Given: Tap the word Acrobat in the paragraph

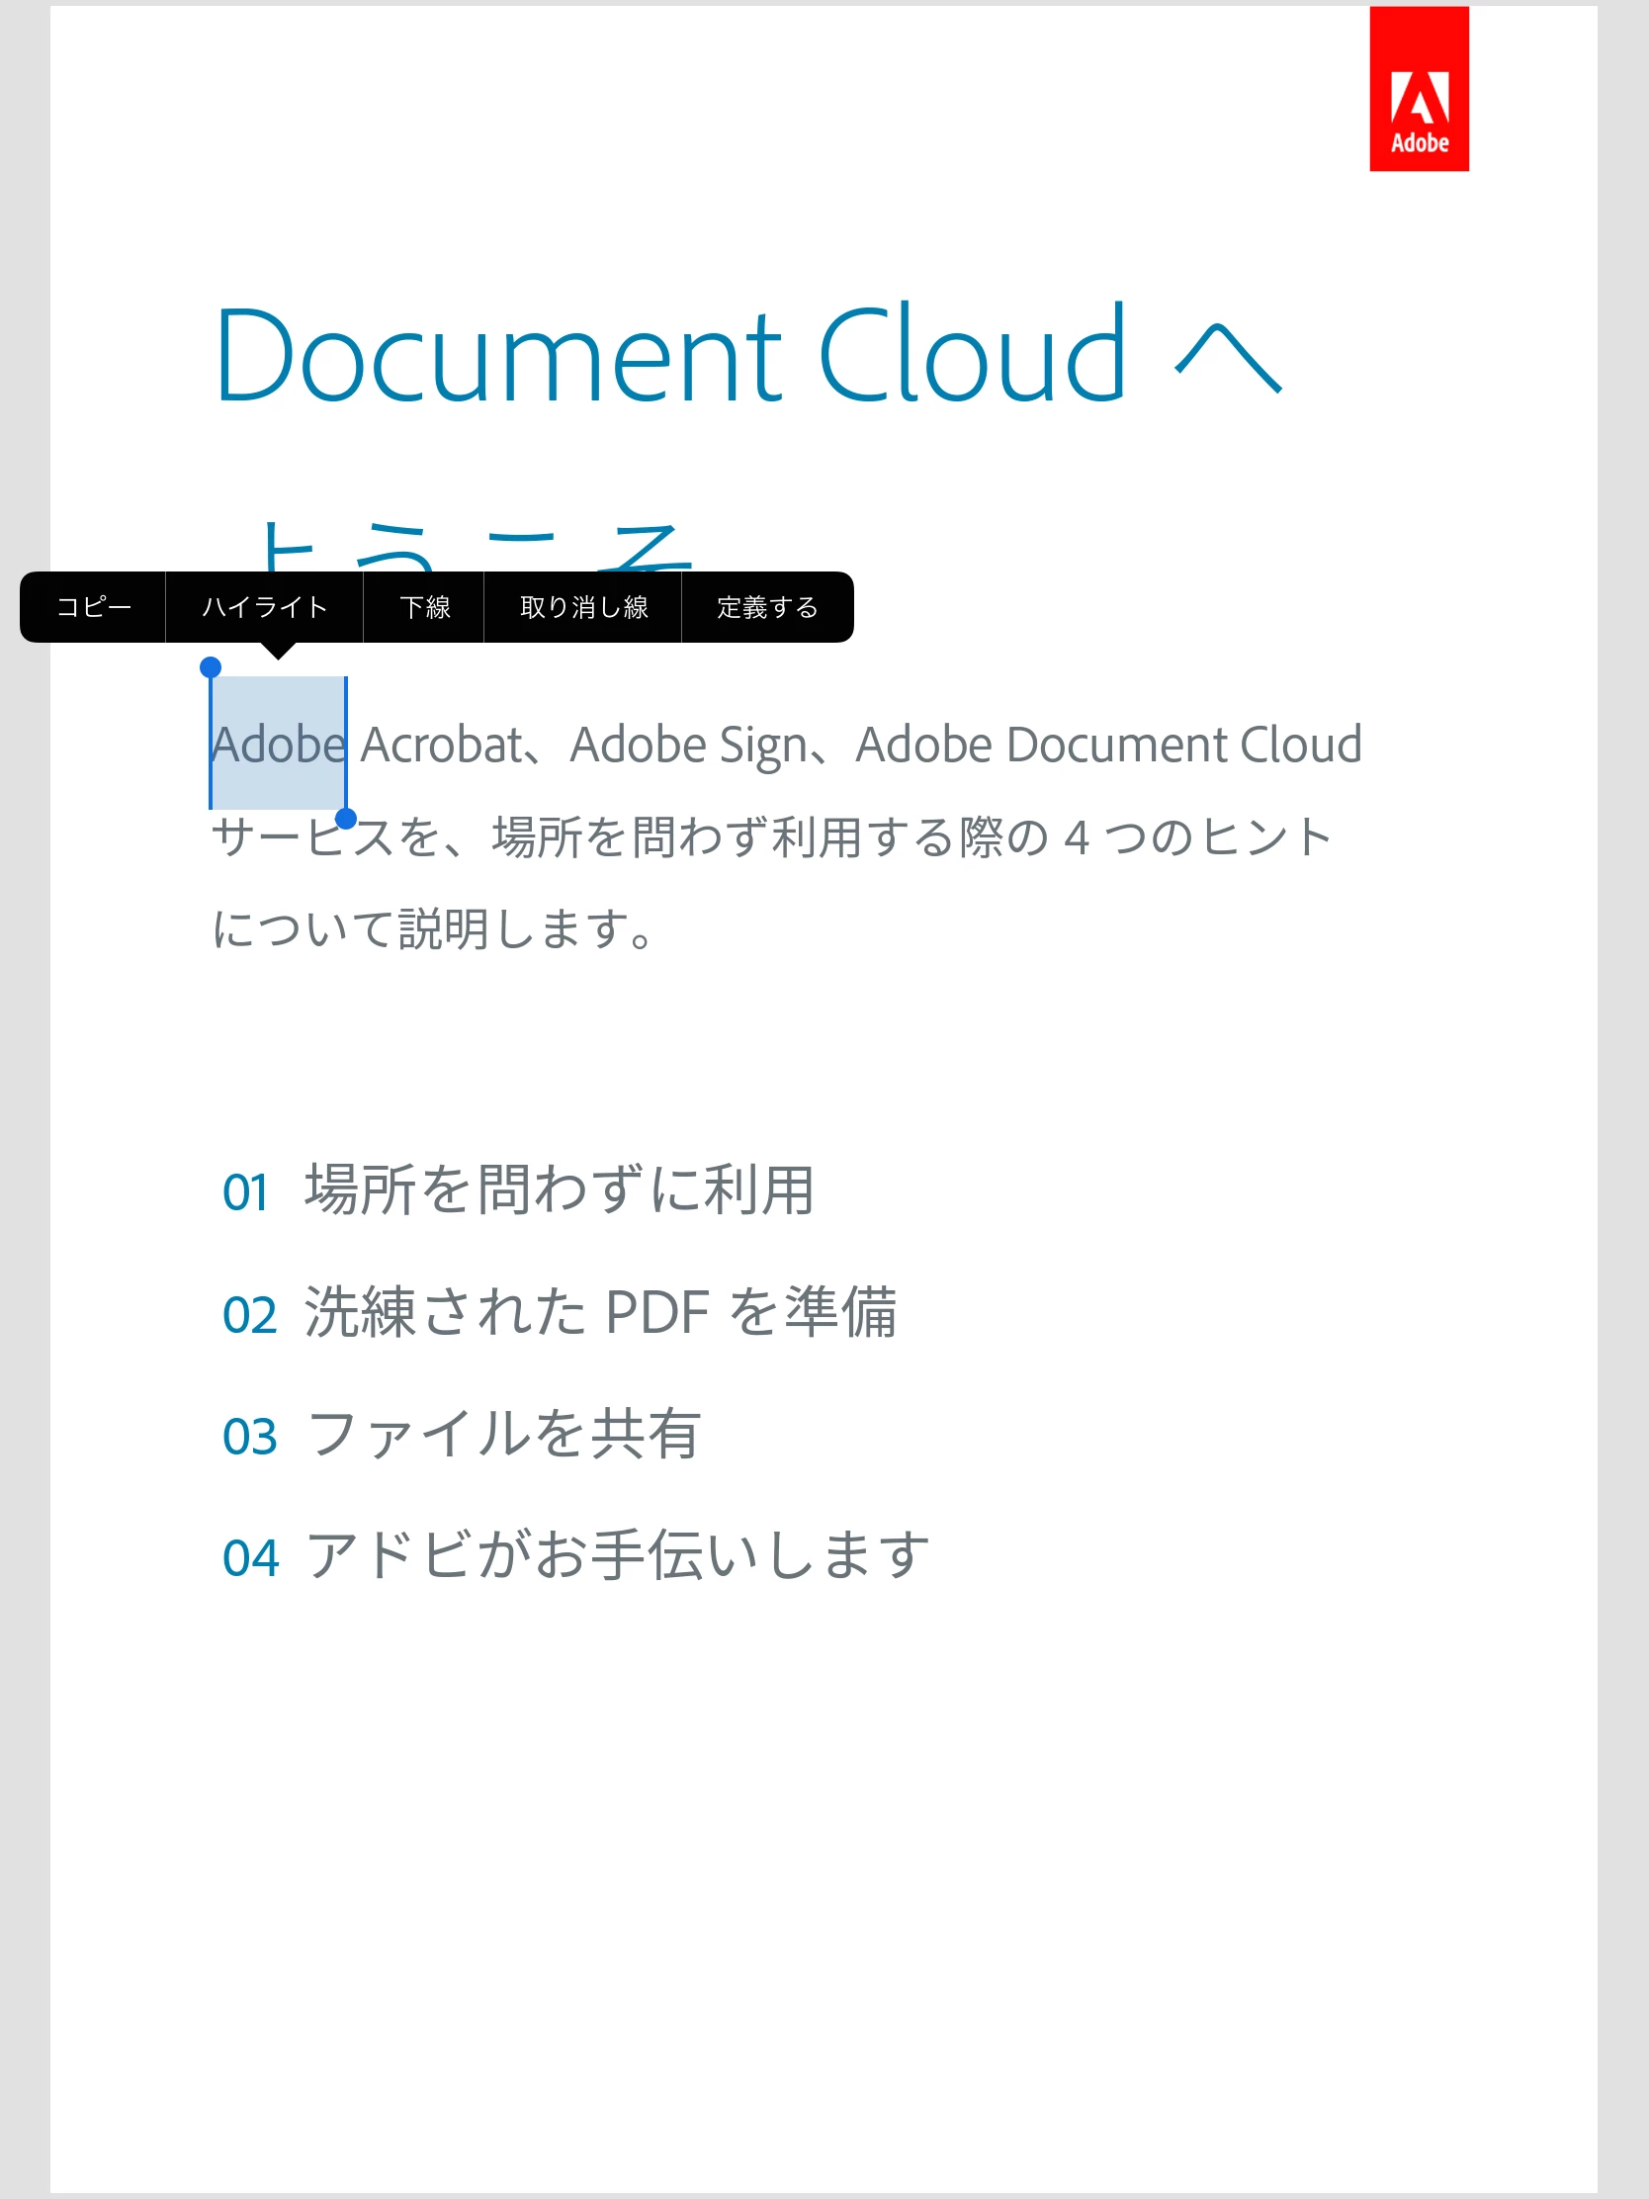Looking at the screenshot, I should 441,745.
